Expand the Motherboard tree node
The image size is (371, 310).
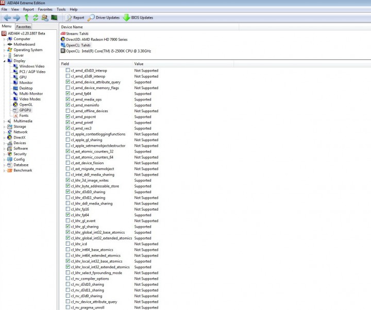click(x=4, y=44)
